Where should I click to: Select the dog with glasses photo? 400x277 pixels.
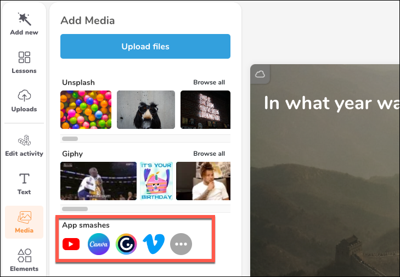pyautogui.click(x=146, y=110)
